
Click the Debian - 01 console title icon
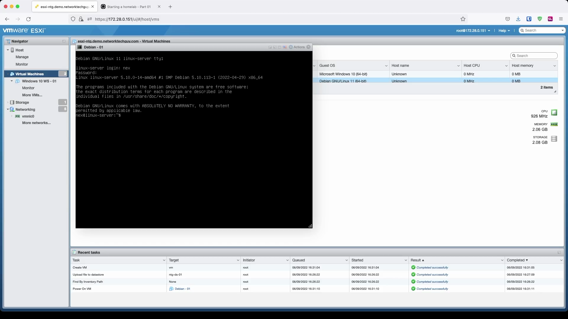80,47
